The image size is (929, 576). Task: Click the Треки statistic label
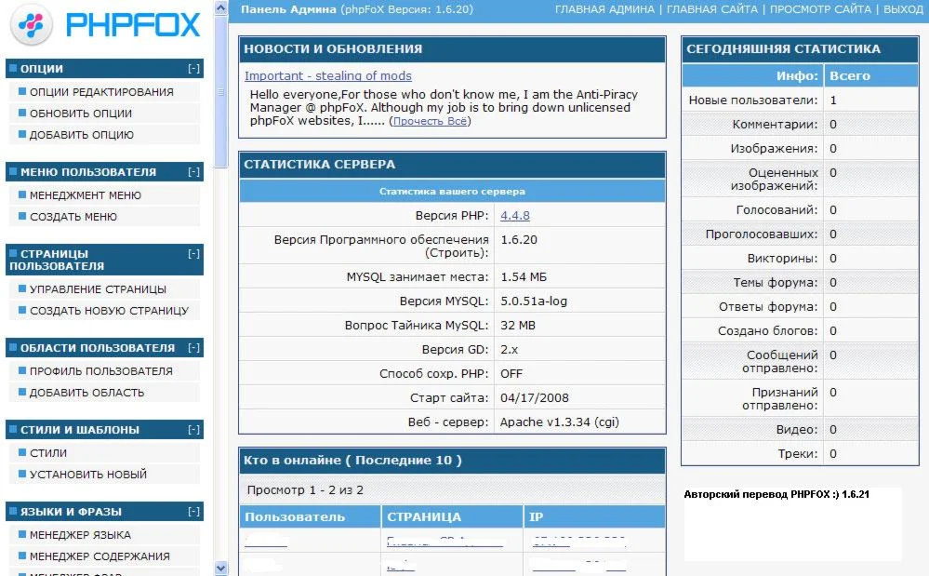pos(798,454)
